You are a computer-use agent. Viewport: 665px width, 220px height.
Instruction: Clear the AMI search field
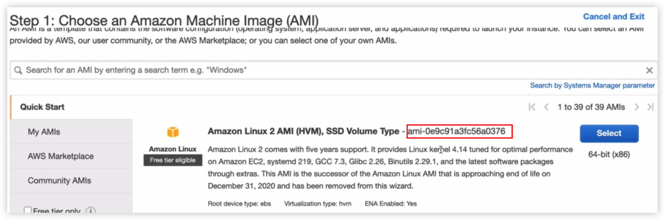coord(649,71)
